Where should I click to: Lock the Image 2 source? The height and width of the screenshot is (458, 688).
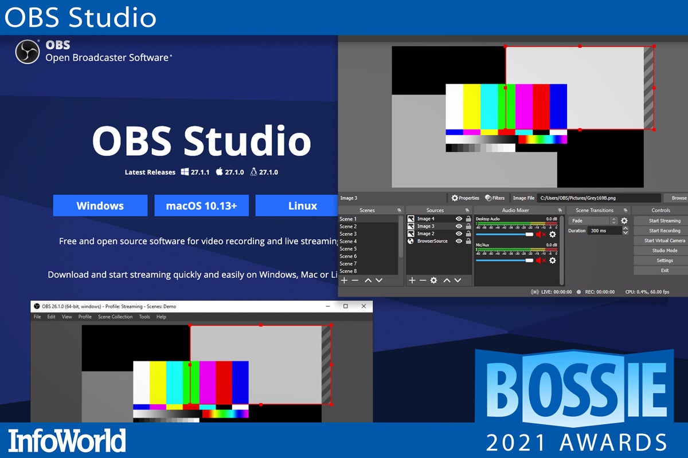(468, 234)
